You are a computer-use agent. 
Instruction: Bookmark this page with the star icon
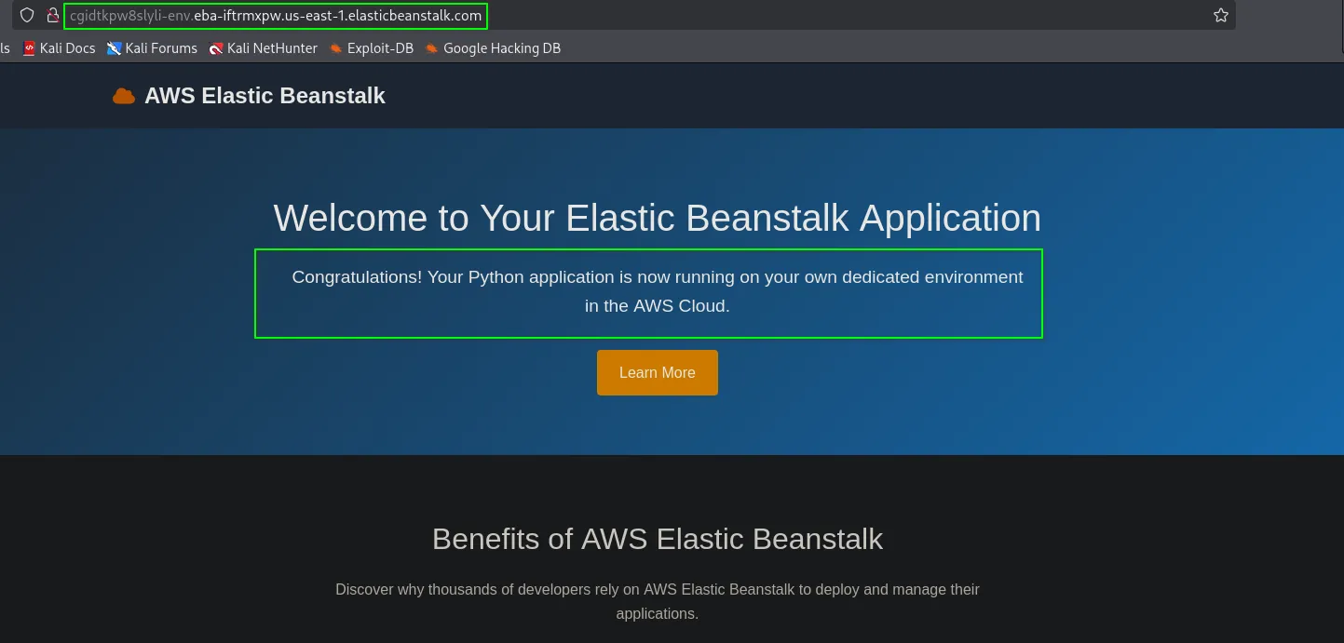pos(1220,16)
